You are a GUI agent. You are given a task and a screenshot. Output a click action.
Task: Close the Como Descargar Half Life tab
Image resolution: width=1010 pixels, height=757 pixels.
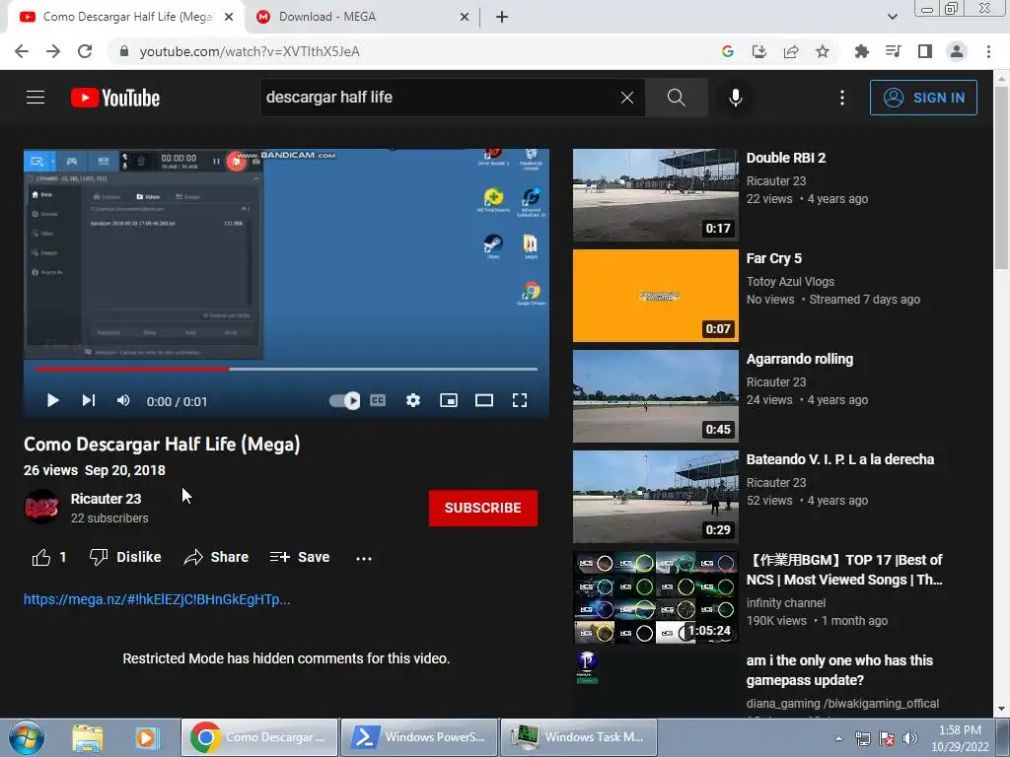click(229, 17)
